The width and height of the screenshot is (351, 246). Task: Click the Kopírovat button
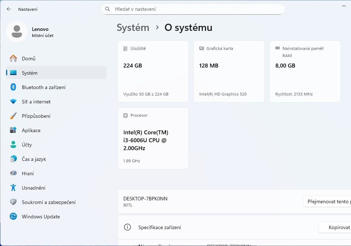[335, 227]
